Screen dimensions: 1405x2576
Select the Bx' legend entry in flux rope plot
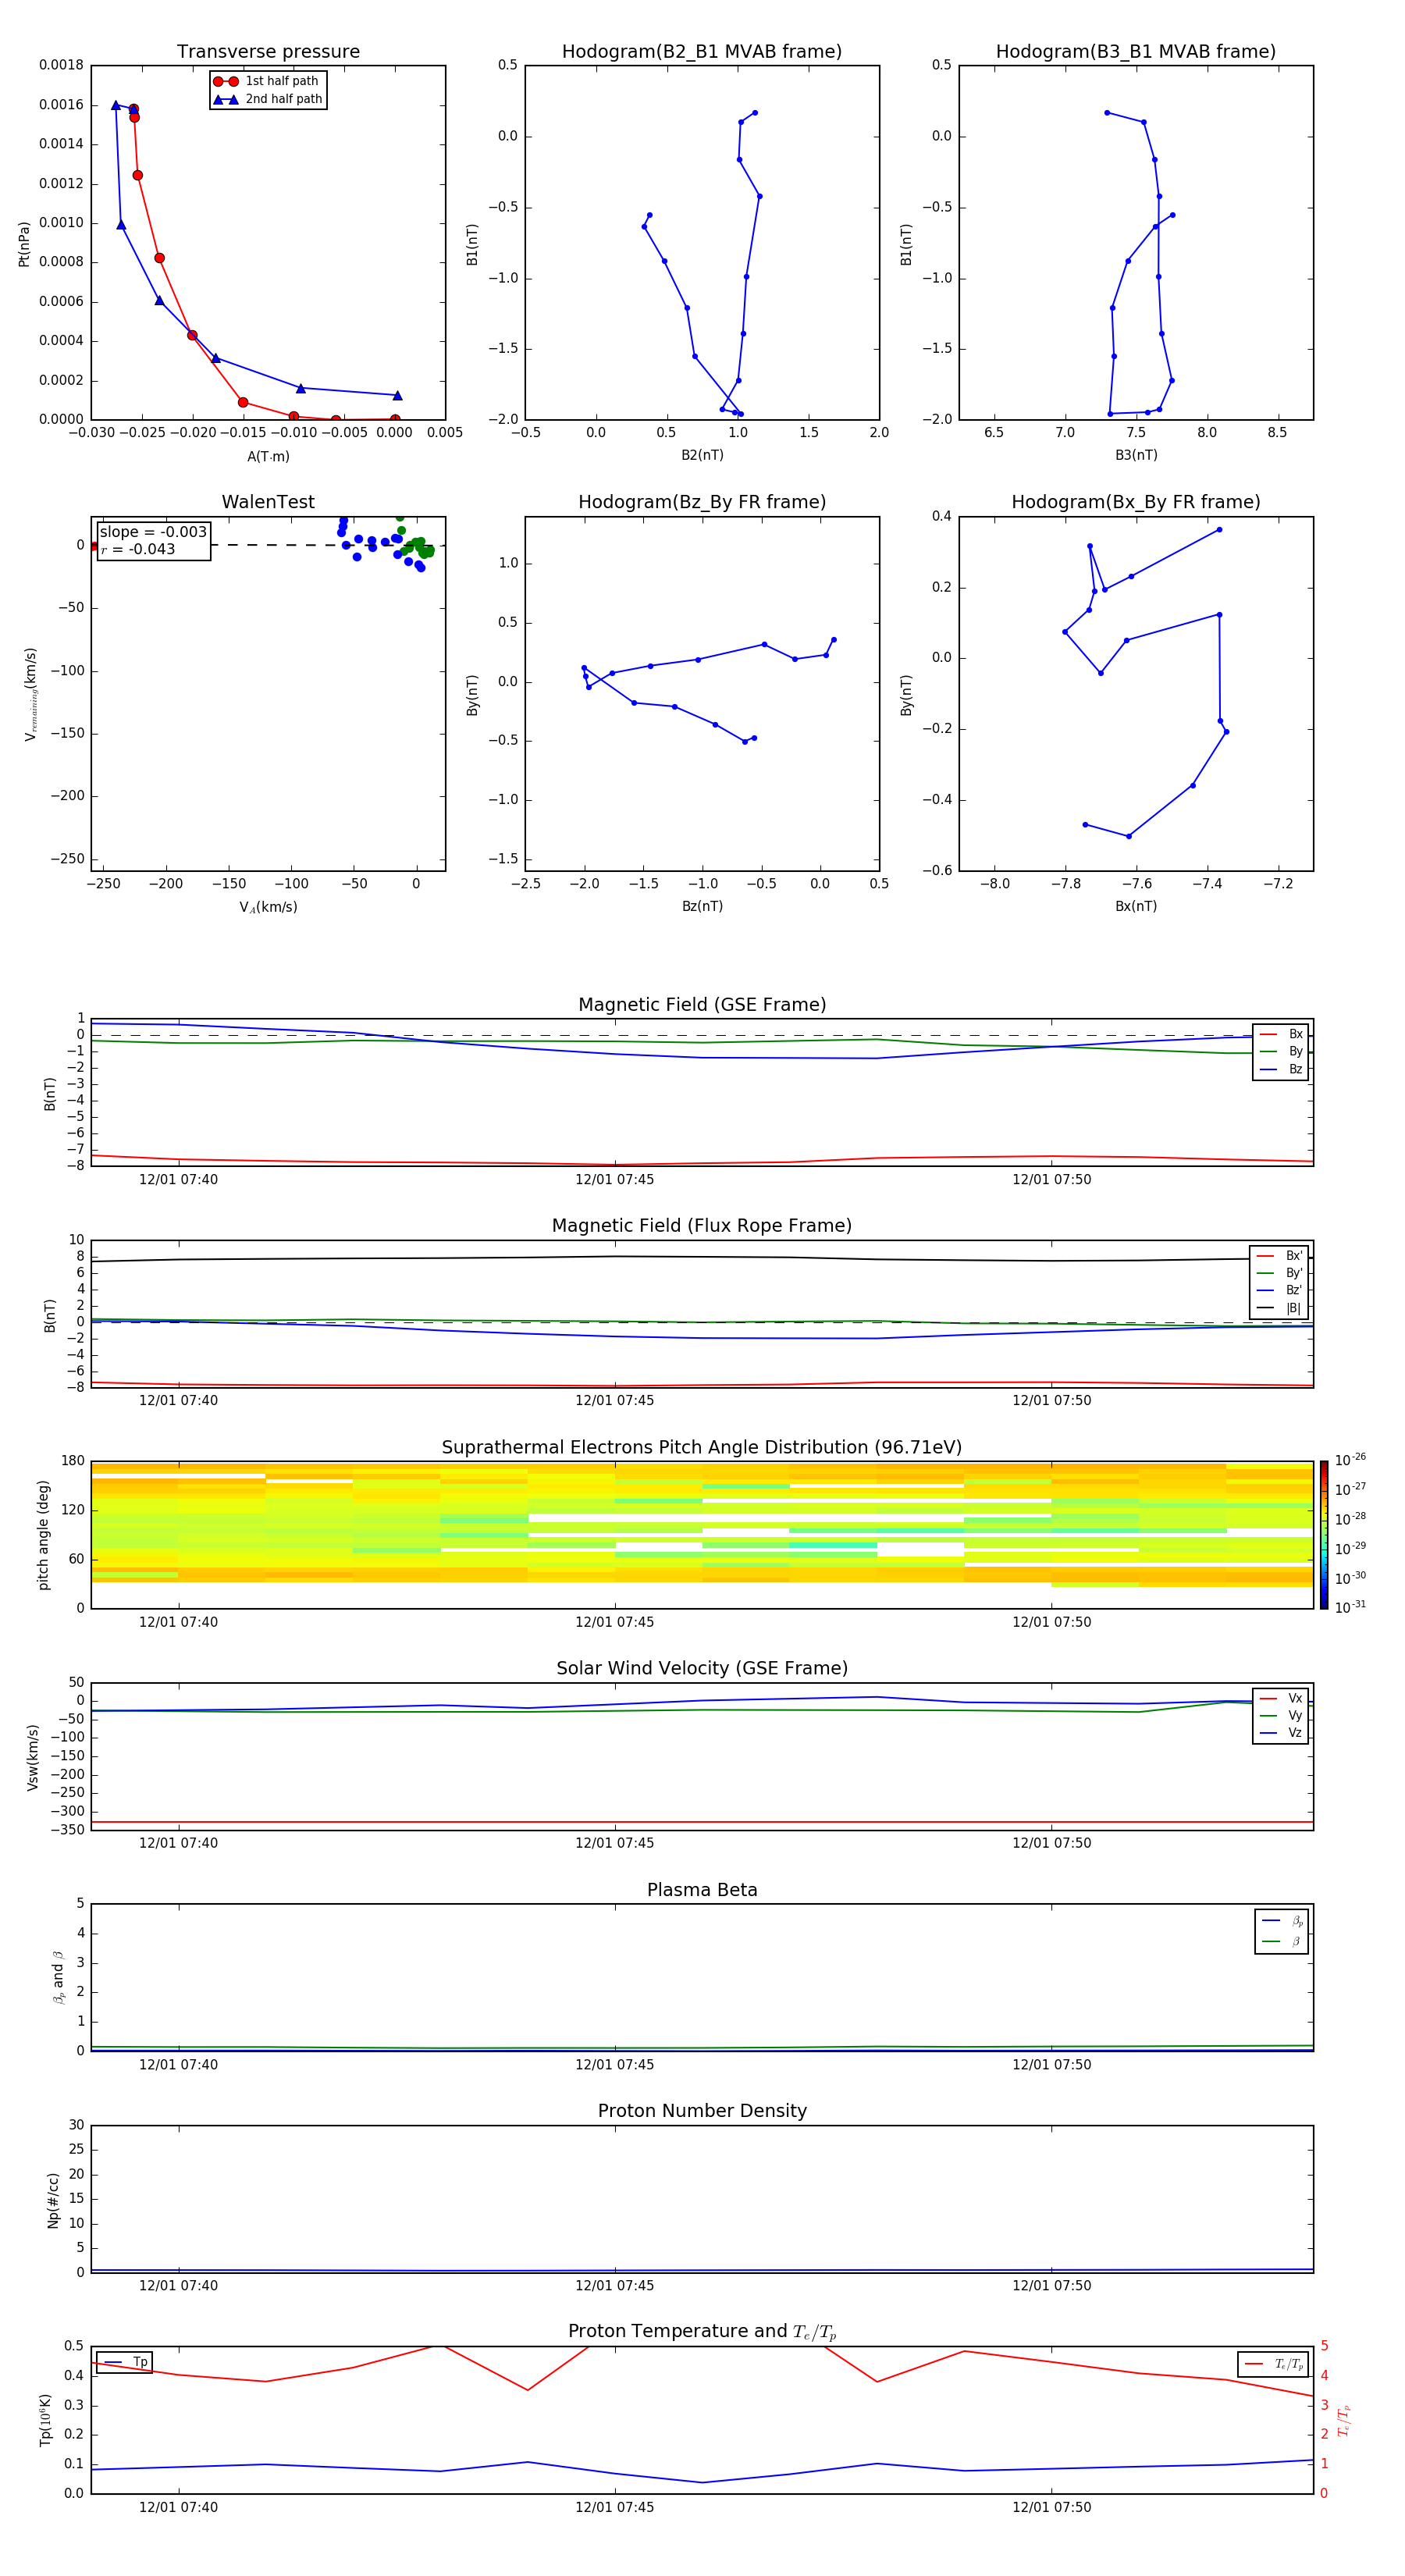tap(1280, 1256)
